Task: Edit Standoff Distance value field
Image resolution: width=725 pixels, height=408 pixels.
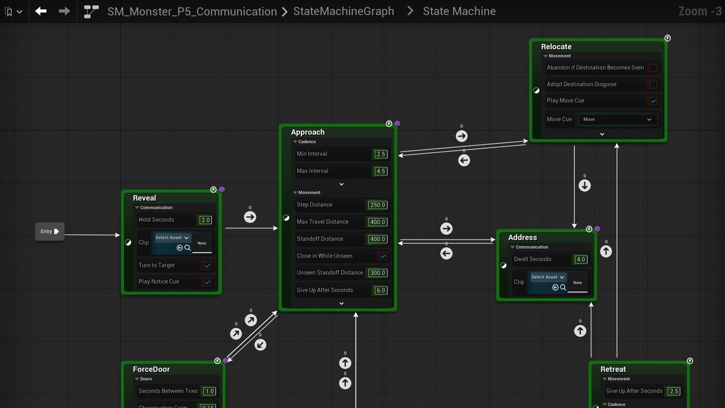Action: click(x=378, y=239)
